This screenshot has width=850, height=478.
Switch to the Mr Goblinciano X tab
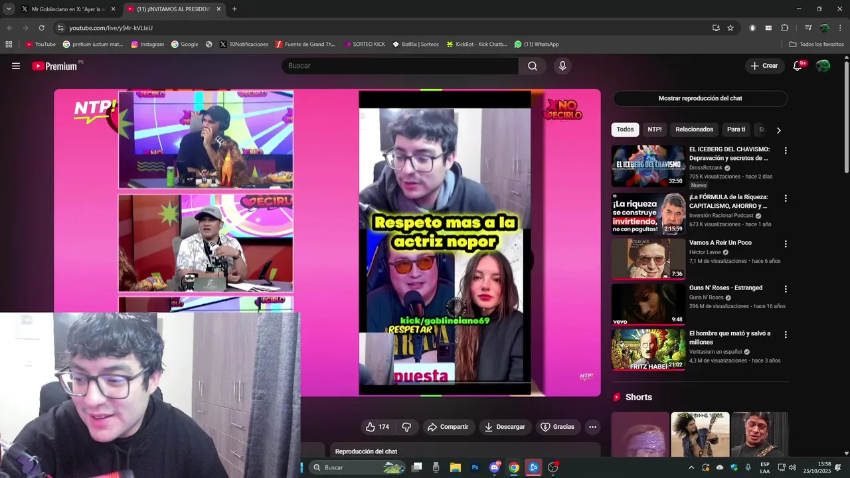(x=68, y=9)
